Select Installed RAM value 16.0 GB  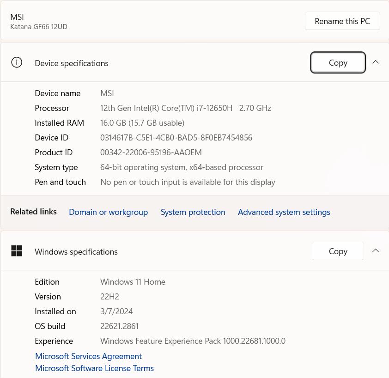pyautogui.click(x=142, y=123)
